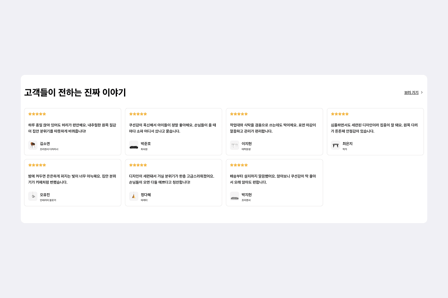Click the chevron arrow beside 보러 가기
Screen dimensions: 448x298
[422, 92]
